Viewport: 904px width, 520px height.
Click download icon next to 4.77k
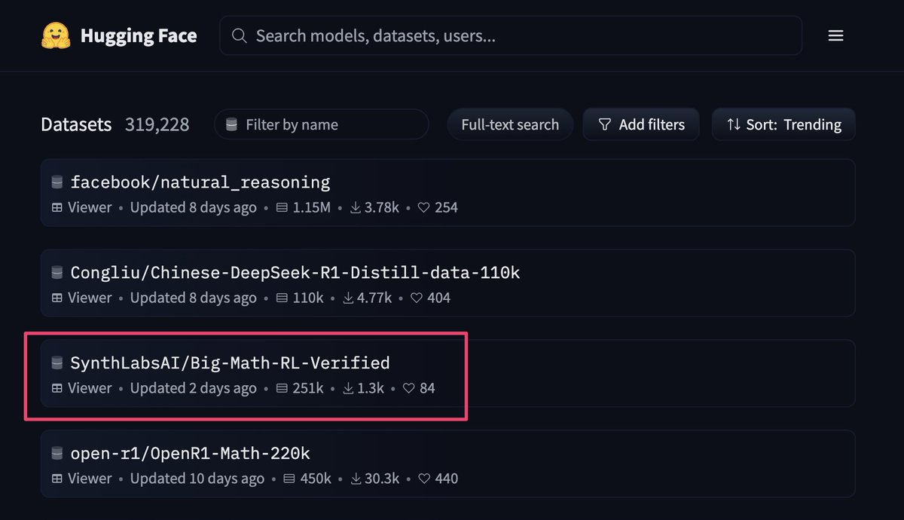tap(348, 298)
